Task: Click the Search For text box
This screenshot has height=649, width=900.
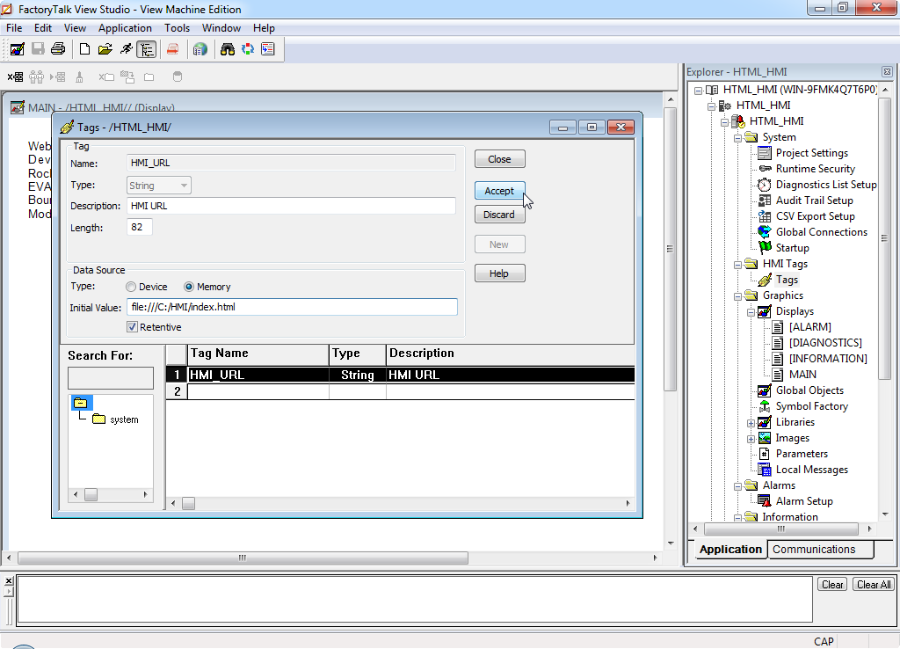Action: pos(110,378)
